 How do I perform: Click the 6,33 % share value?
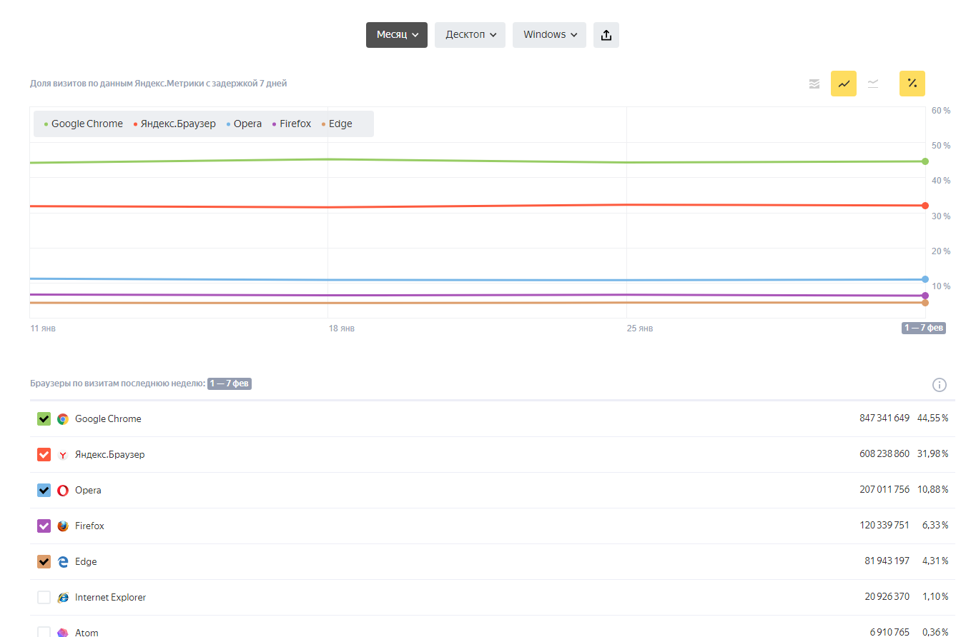(x=935, y=526)
